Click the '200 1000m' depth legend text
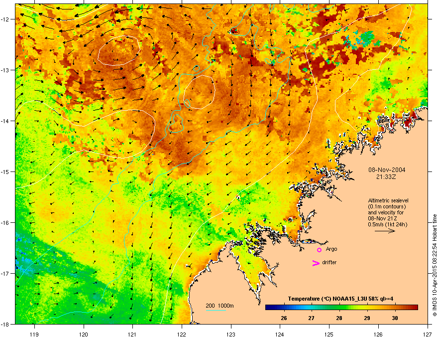The height and width of the screenshot is (339, 438). tap(219, 306)
